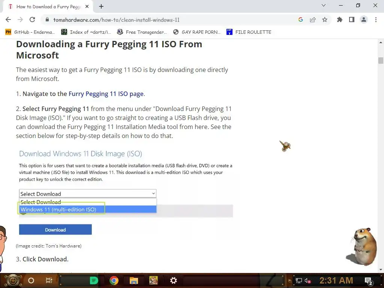Screen dimensions: 384x288
Task: Click the Select Download dropdown in image
Action: pos(88,194)
